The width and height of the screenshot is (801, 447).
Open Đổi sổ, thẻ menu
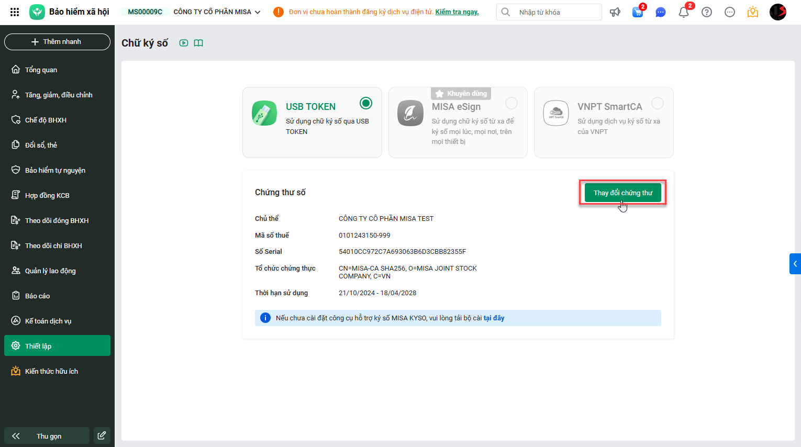[57, 145]
